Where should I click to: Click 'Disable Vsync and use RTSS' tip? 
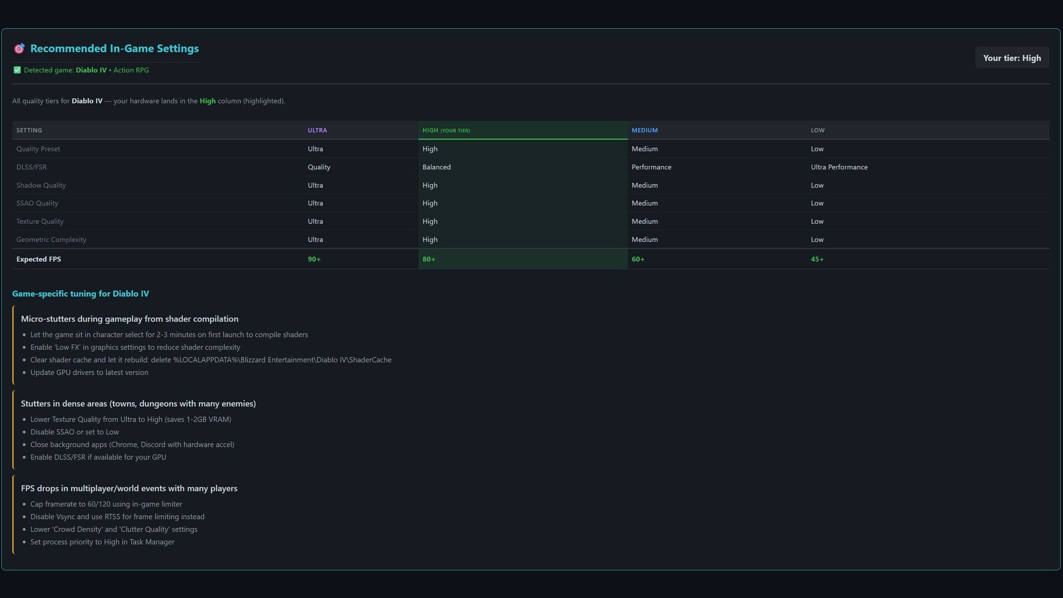point(117,517)
